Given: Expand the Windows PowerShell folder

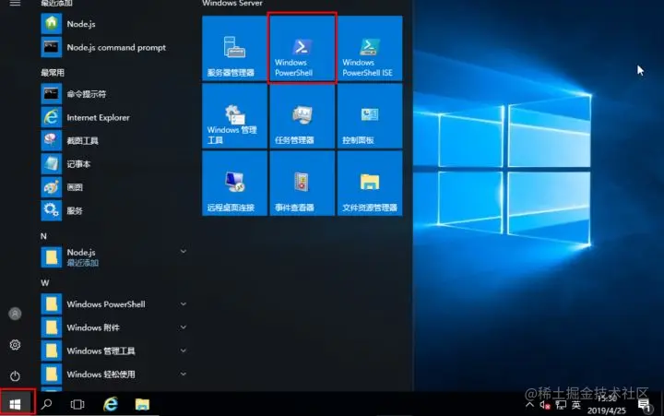Looking at the screenshot, I should 114,304.
